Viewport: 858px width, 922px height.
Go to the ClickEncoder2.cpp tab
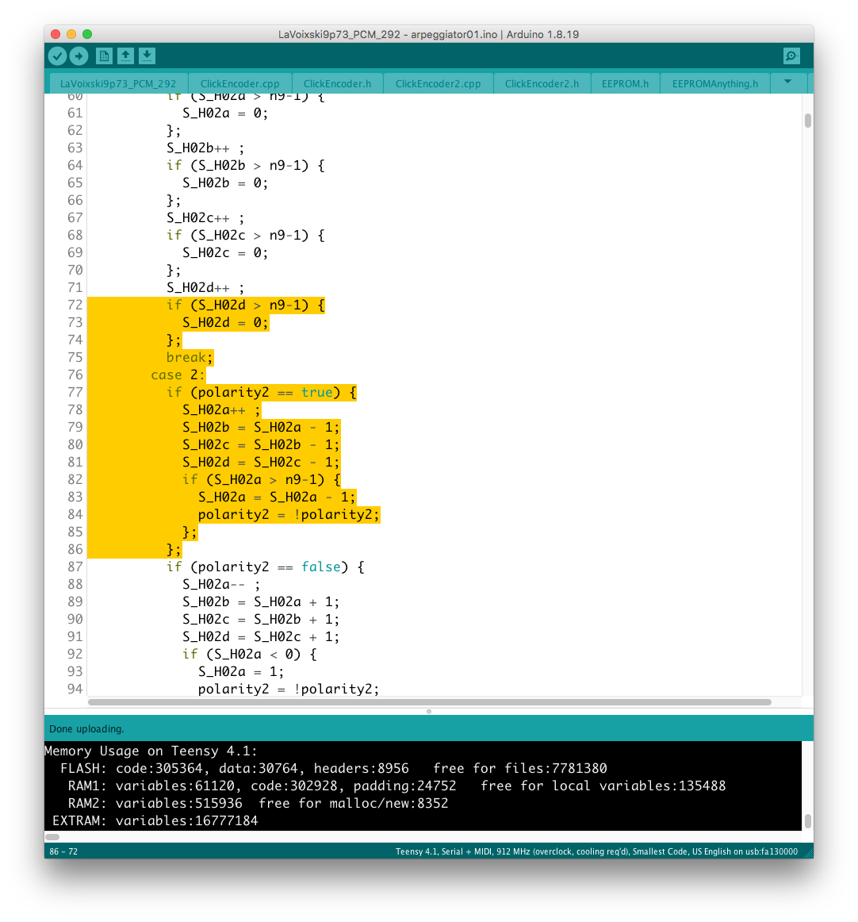tap(438, 83)
